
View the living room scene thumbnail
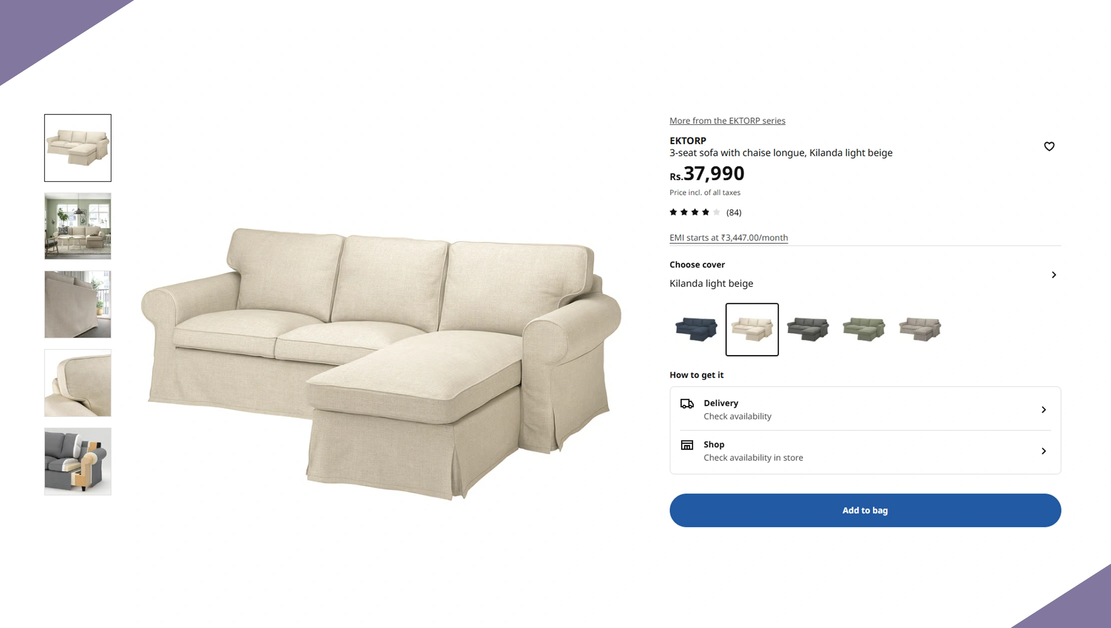point(77,226)
